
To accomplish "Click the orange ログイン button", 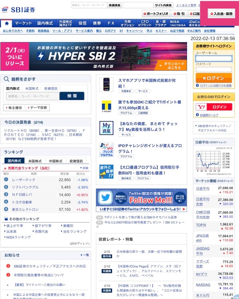I will coord(214,78).
